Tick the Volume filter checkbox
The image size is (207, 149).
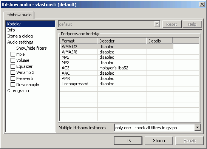click(13, 60)
